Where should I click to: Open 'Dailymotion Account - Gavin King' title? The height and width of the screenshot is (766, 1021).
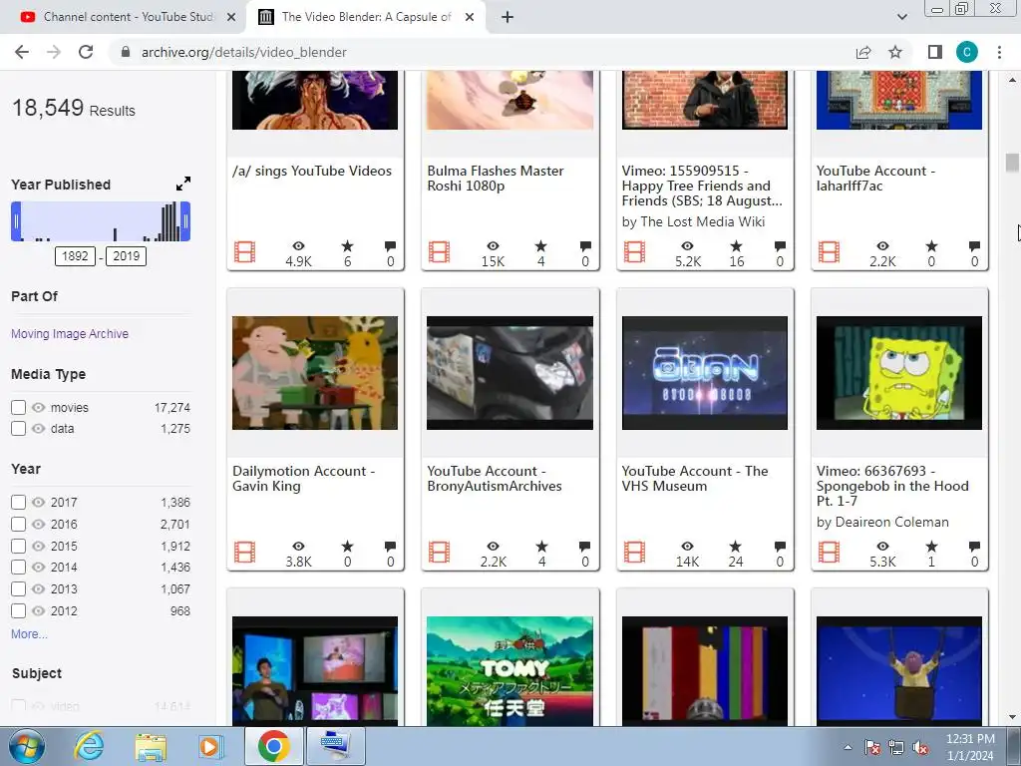(303, 478)
